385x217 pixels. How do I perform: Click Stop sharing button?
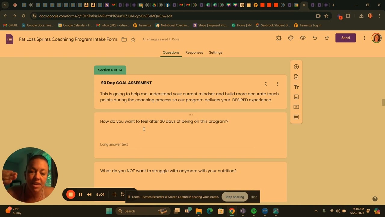(x=235, y=197)
